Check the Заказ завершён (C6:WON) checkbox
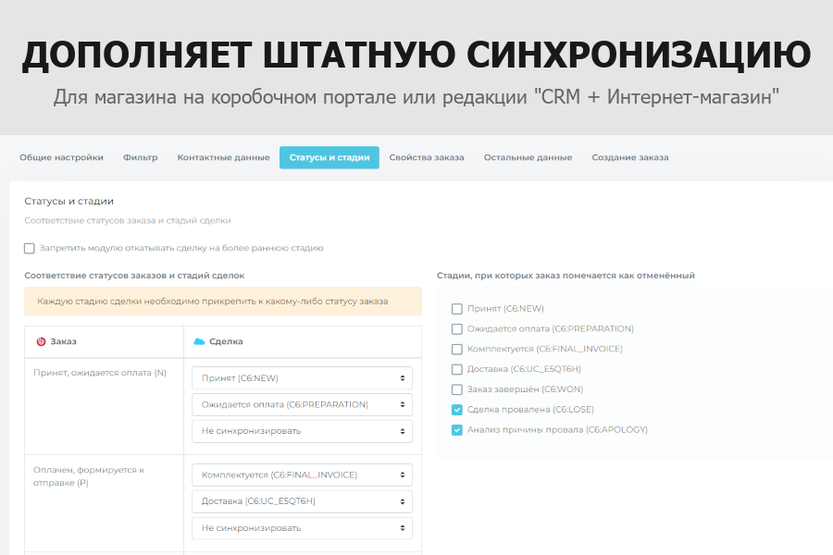Viewport: 833px width, 555px height. pyautogui.click(x=456, y=389)
